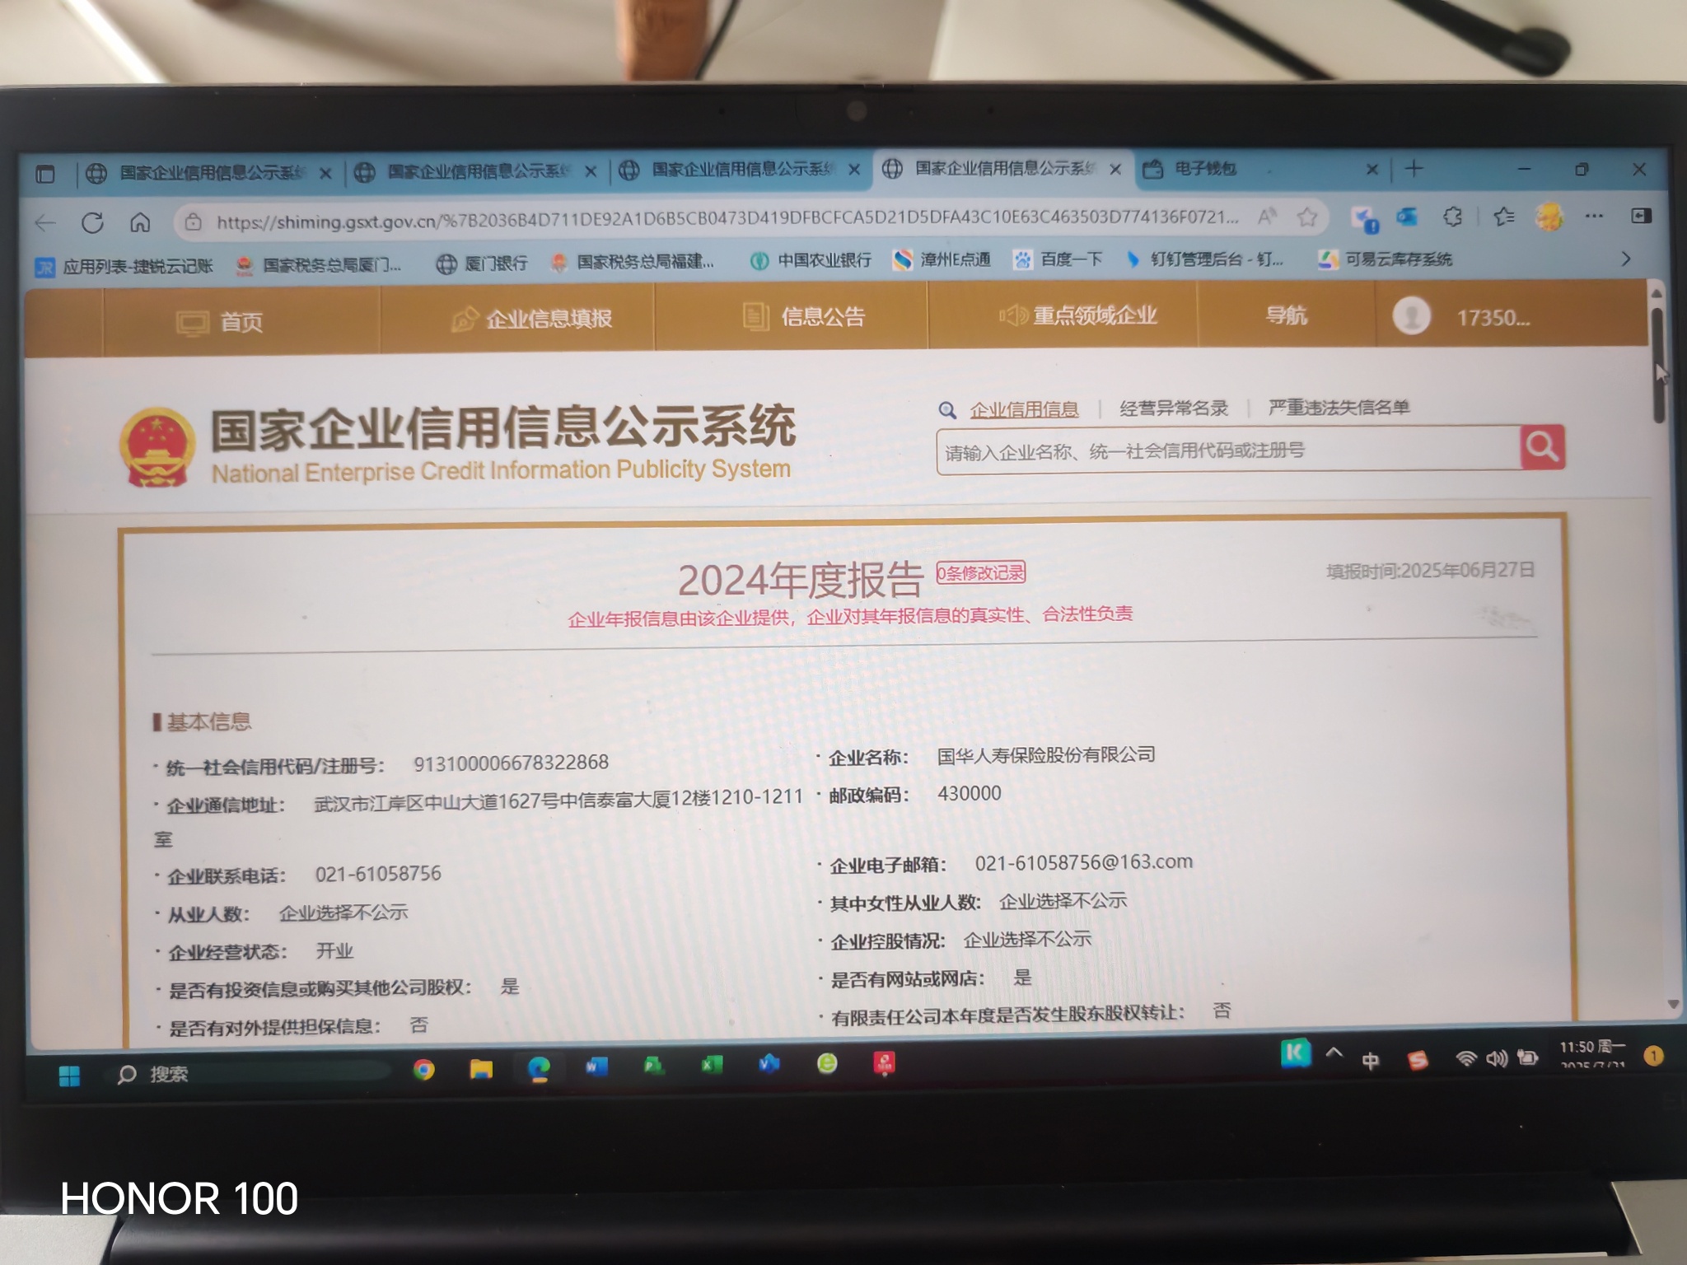Select the 企业信用信息 search category
The image size is (1687, 1265).
tap(1024, 409)
